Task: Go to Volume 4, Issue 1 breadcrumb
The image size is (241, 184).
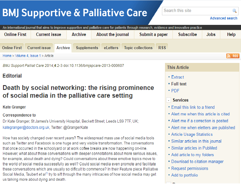Action: point(28,56)
